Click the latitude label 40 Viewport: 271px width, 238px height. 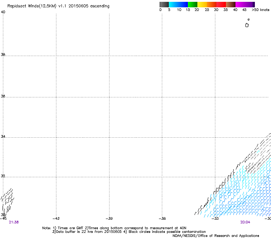[3, 12]
